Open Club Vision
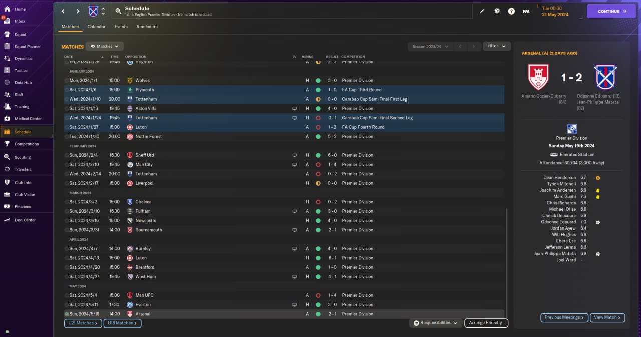This screenshot has height=337, width=641. click(x=25, y=195)
